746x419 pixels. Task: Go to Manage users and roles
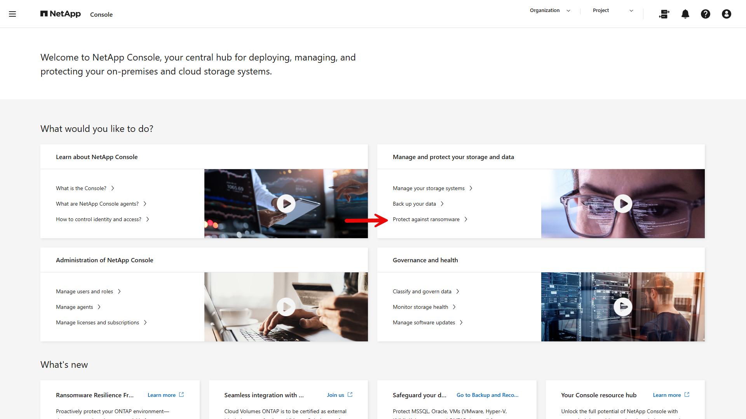(x=89, y=291)
